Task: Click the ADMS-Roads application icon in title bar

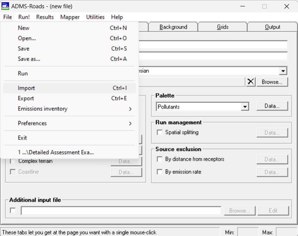Action: pos(6,6)
